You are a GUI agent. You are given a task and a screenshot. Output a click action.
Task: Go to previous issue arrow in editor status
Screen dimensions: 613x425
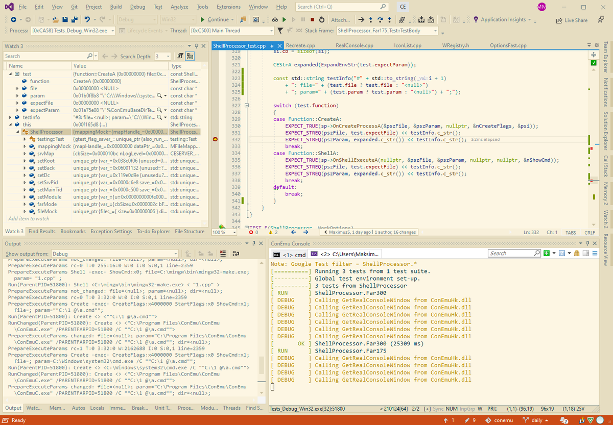(x=294, y=232)
